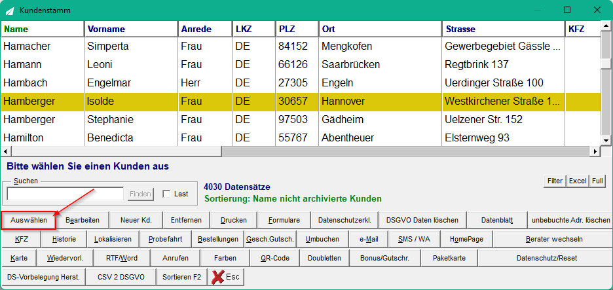
Task: Create a new customer with Neuer Kd.
Action: point(136,220)
